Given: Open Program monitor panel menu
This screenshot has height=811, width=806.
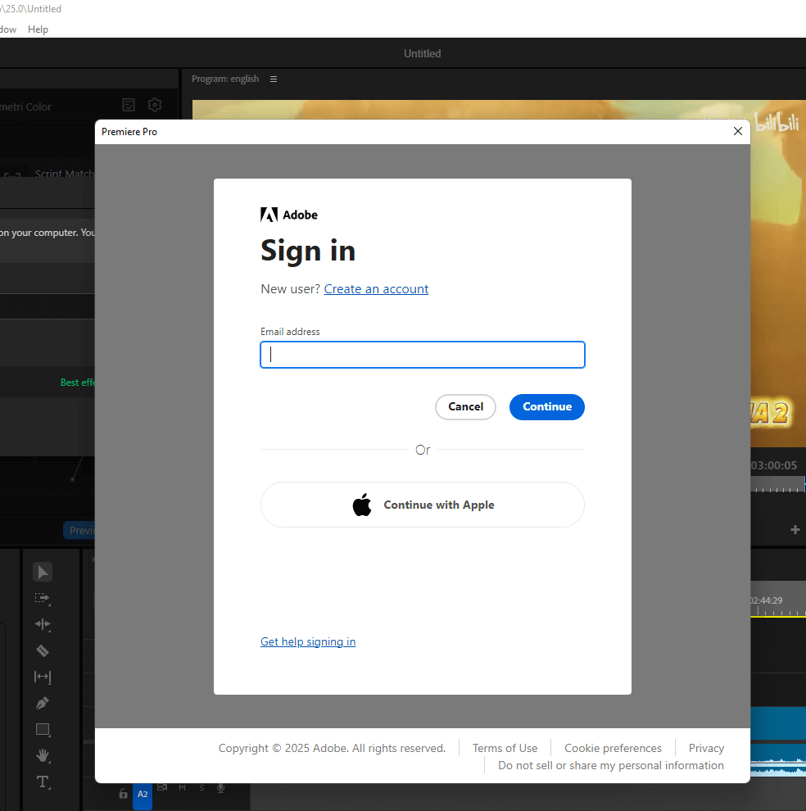Looking at the screenshot, I should (x=274, y=79).
